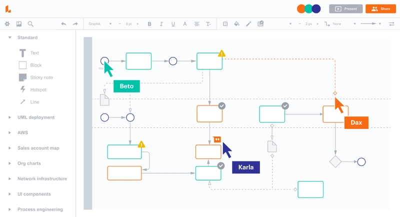Select the line color pencil icon
The width and height of the screenshot is (400, 217).
click(x=248, y=24)
